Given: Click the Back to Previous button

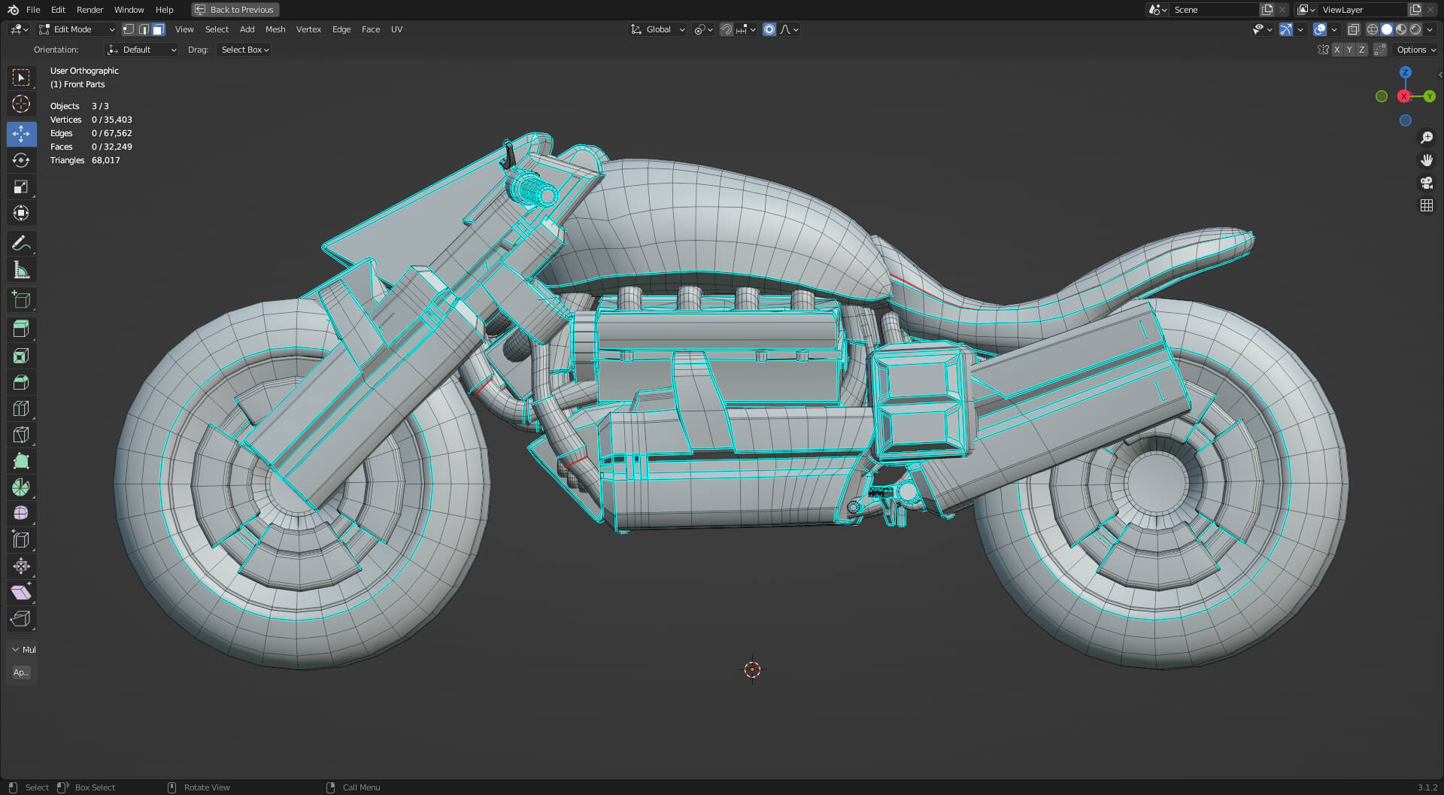Looking at the screenshot, I should point(235,10).
